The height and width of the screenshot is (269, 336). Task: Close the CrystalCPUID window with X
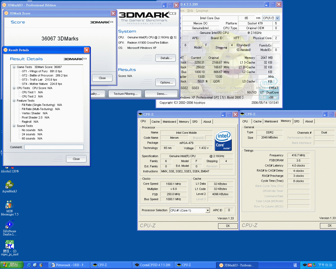279,4
